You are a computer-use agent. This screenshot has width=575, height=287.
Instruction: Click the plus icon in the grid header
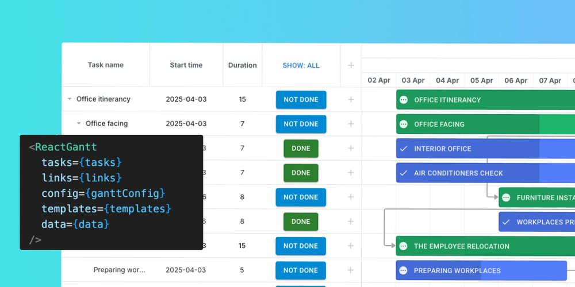click(x=351, y=65)
